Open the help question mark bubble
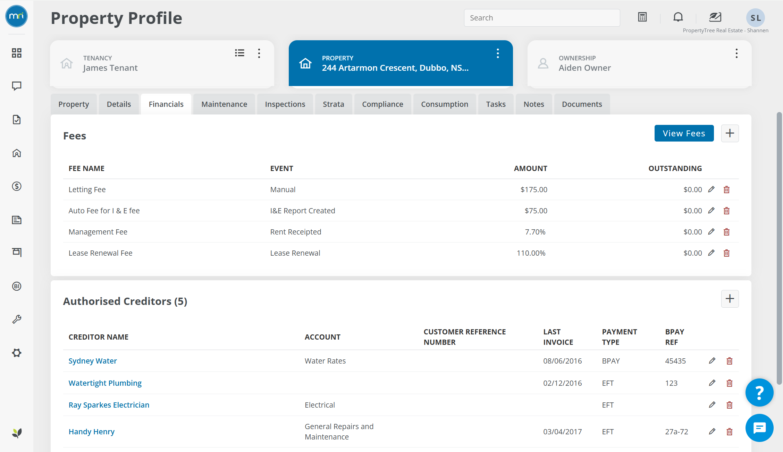 [x=759, y=392]
